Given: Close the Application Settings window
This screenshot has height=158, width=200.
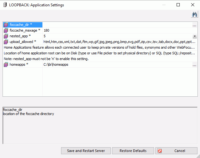Looking at the screenshot, I should point(193,5).
